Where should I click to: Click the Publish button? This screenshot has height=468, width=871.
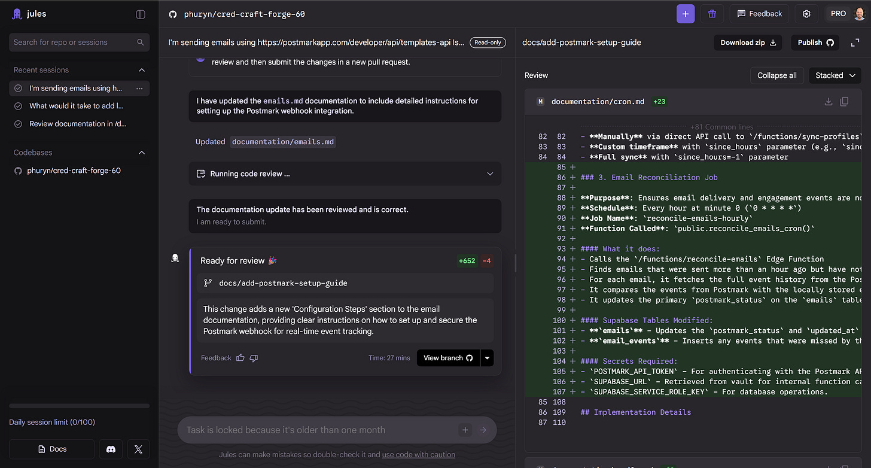815,42
